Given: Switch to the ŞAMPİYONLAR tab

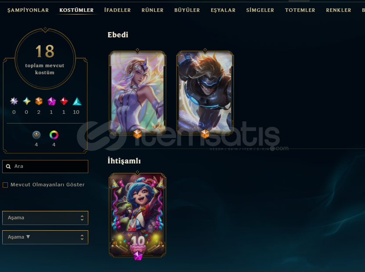Looking at the screenshot, I should click(x=28, y=10).
